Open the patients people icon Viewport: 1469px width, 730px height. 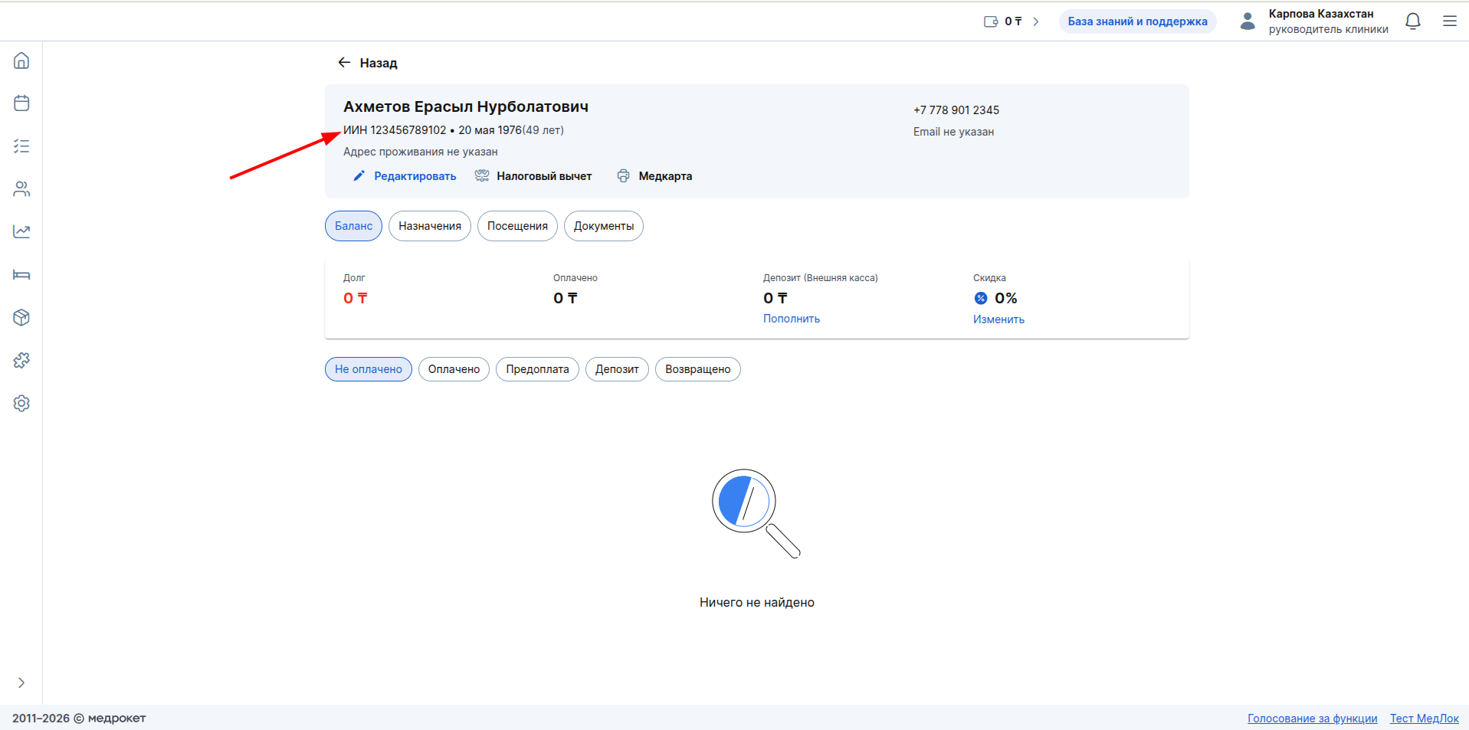(x=21, y=189)
